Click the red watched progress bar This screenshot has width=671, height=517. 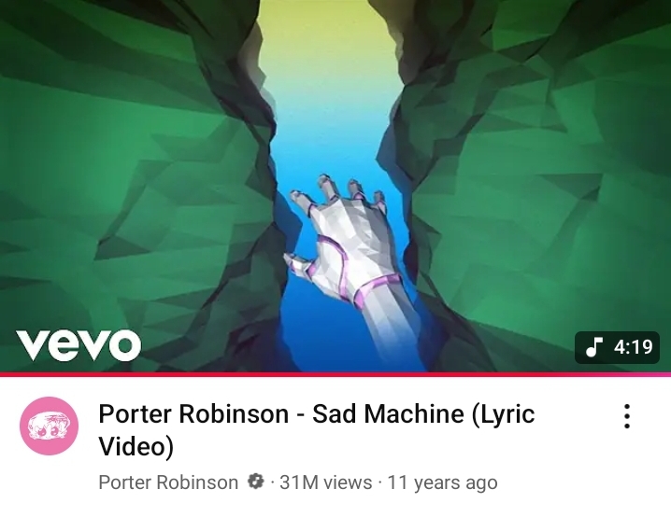pos(335,374)
